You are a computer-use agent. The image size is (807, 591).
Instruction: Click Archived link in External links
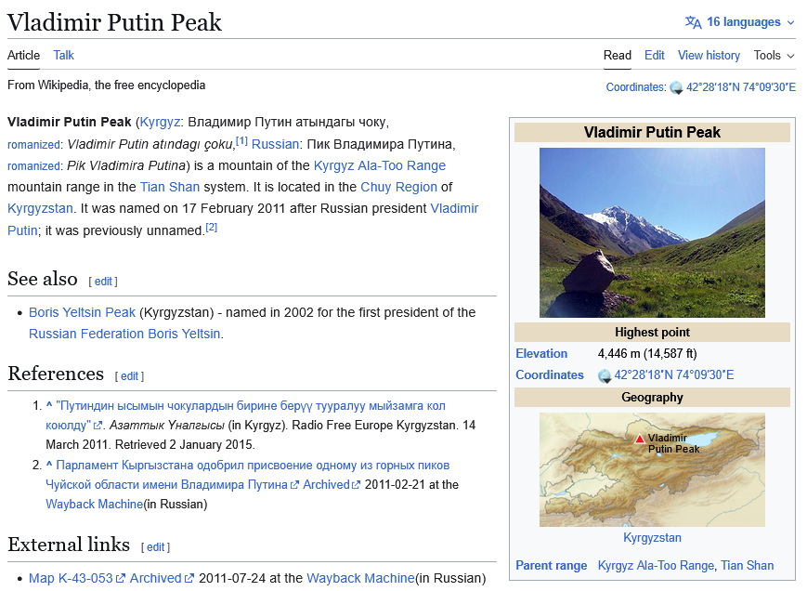(155, 579)
